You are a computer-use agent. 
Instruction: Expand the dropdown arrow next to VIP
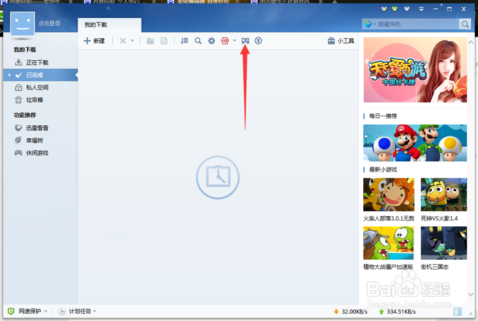pos(234,41)
